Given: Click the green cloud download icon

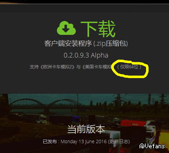Looking at the screenshot, I should pos(66,28).
